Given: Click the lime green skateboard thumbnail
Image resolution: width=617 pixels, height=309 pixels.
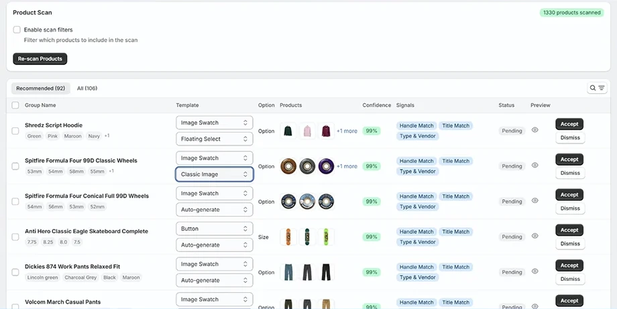Looking at the screenshot, I should [326, 237].
